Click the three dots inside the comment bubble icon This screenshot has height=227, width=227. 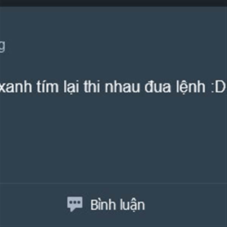coord(75,202)
